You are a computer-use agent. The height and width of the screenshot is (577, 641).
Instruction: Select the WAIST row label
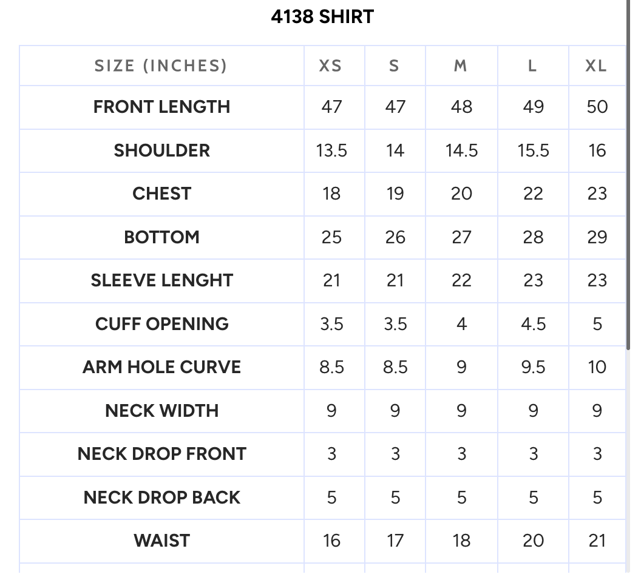point(162,541)
